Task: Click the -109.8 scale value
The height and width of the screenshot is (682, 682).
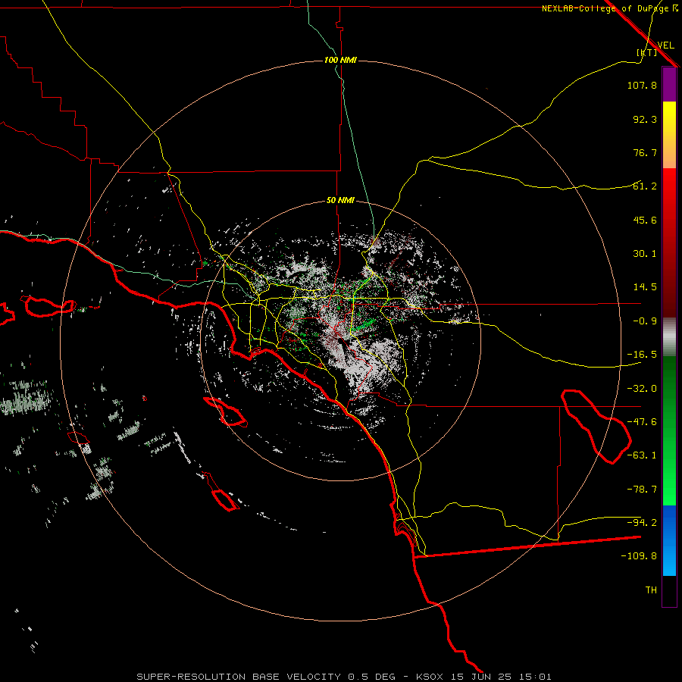Action: pos(639,556)
